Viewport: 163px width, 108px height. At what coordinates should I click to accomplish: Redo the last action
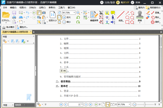pyautogui.click(x=28, y=17)
